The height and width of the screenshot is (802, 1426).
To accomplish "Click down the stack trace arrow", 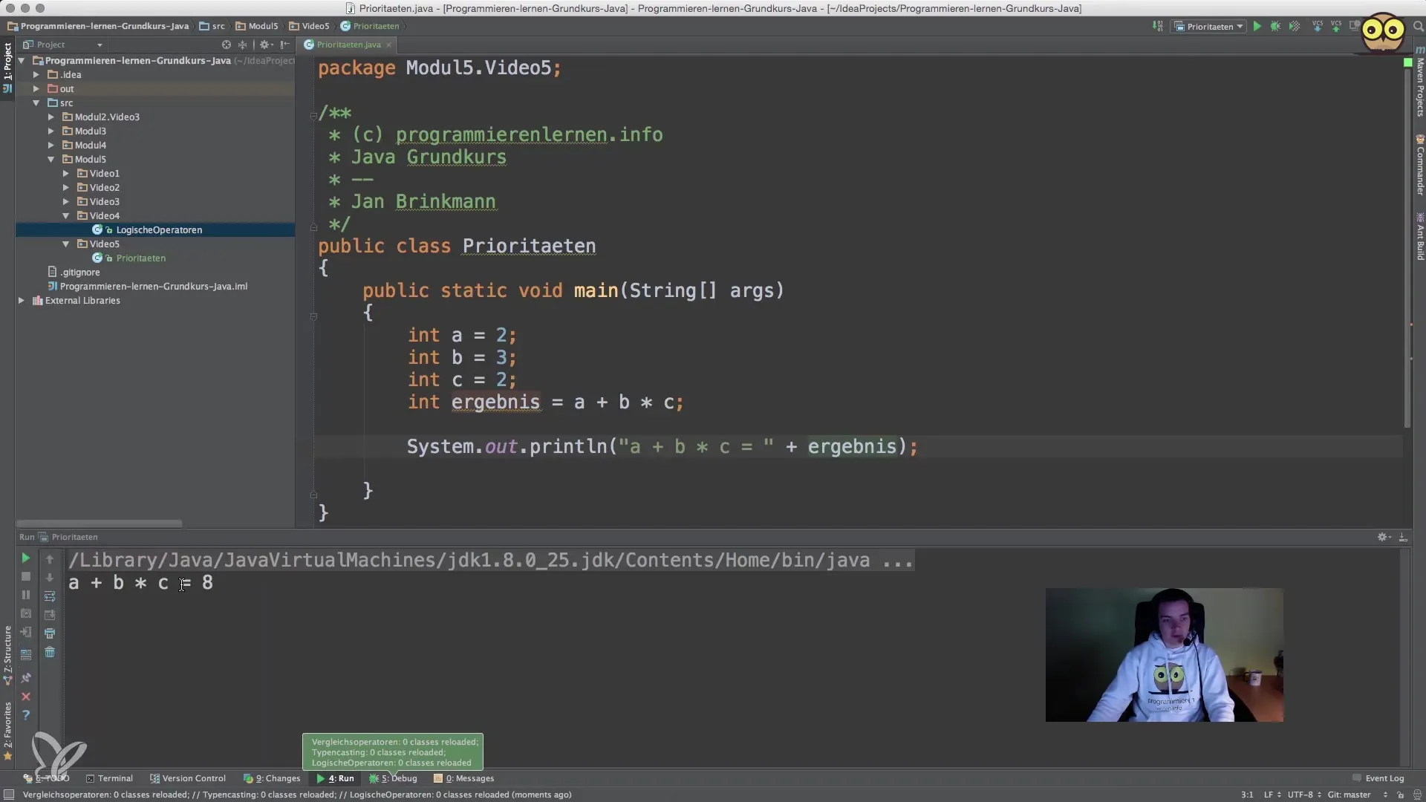I will click(x=50, y=578).
